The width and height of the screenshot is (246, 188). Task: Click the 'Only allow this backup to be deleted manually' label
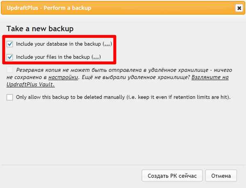123,97
